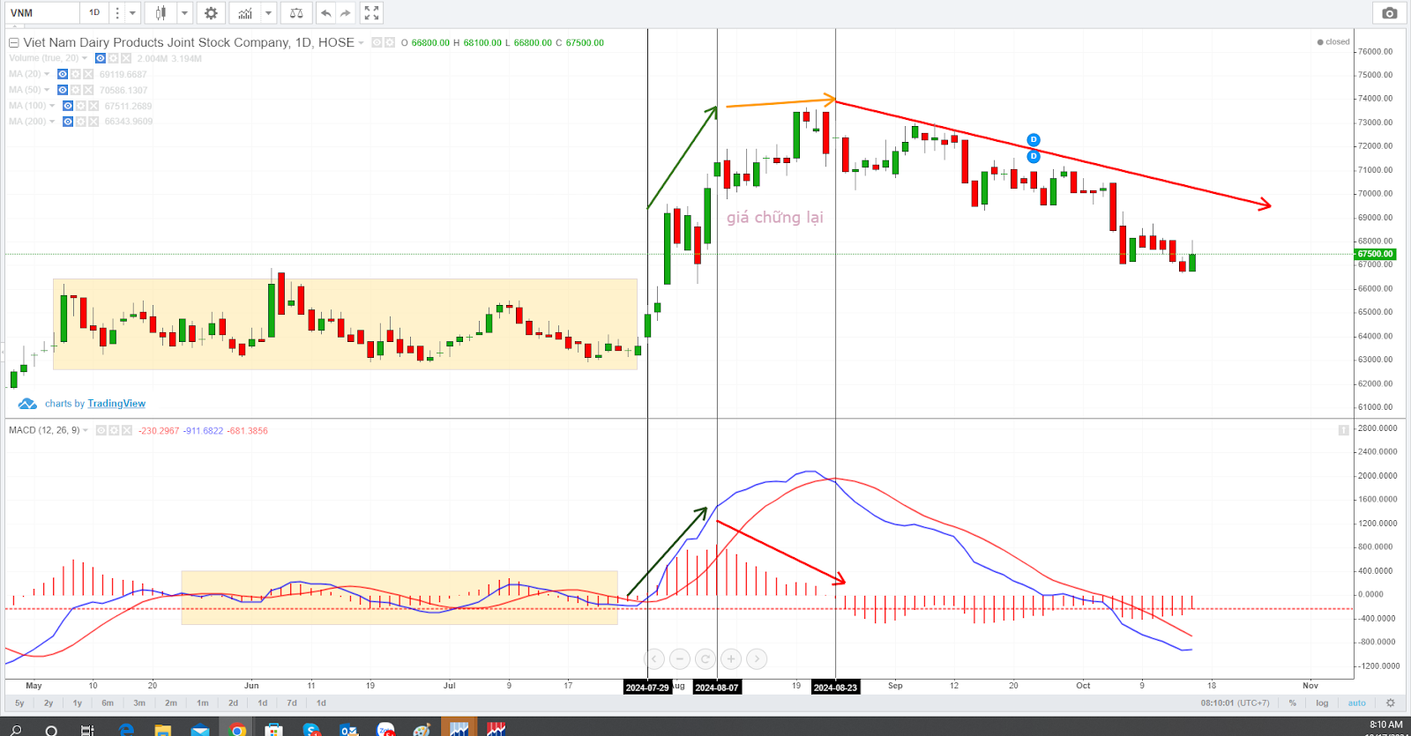Image resolution: width=1411 pixels, height=736 pixels.
Task: Open Google Chrome from the taskbar
Action: [x=236, y=729]
